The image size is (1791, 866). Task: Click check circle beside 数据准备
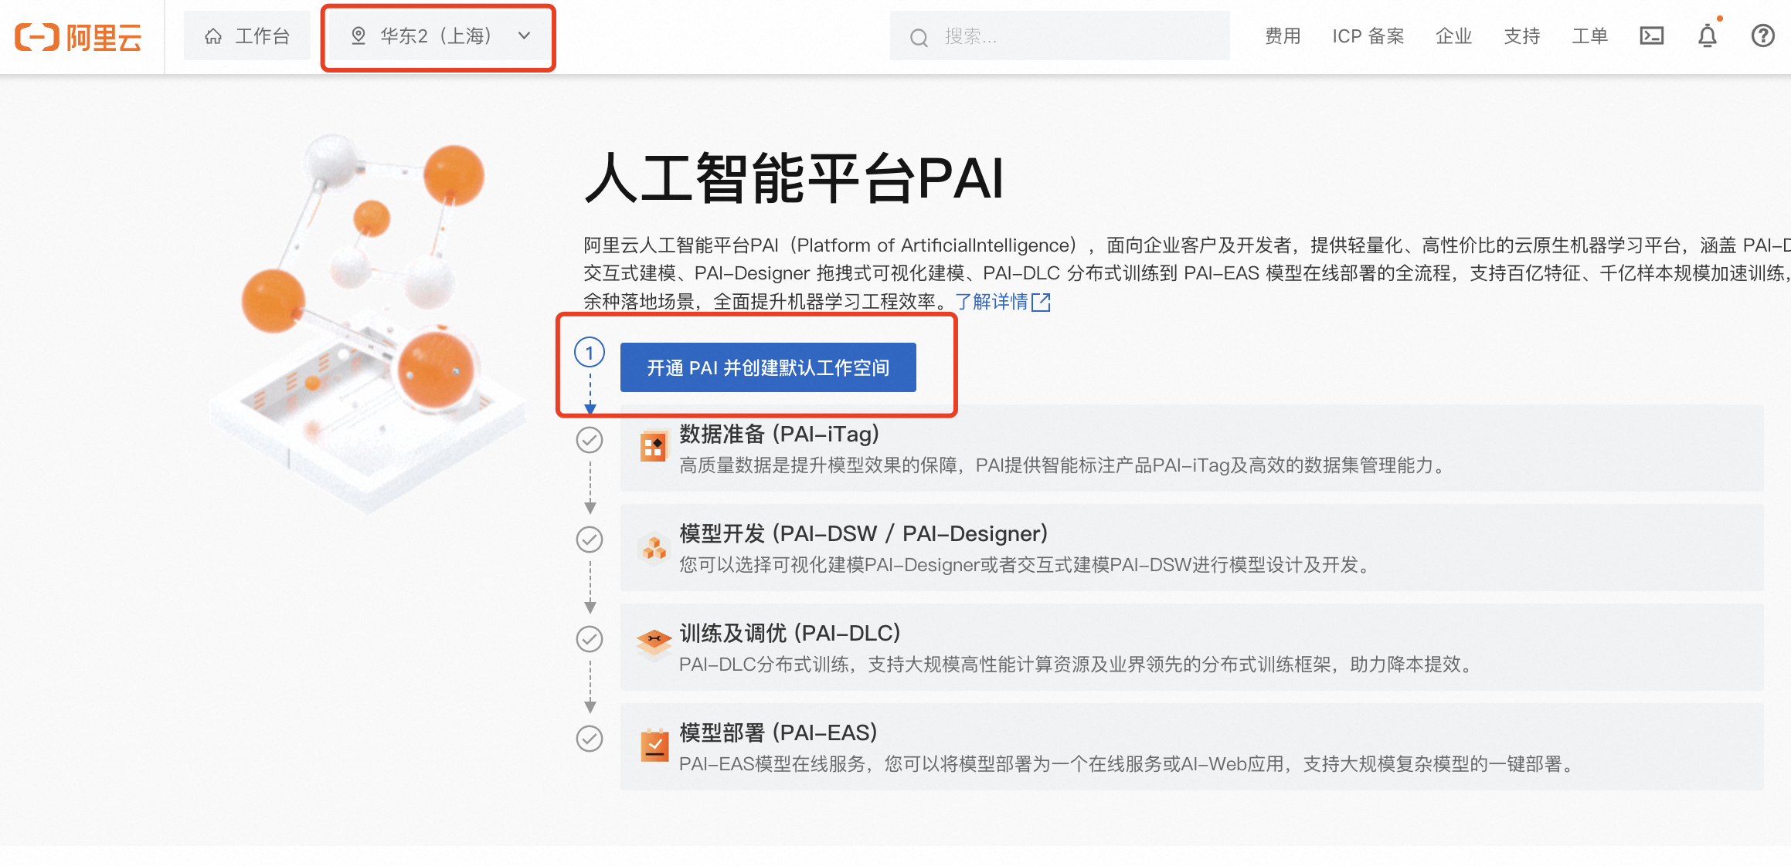click(x=590, y=440)
